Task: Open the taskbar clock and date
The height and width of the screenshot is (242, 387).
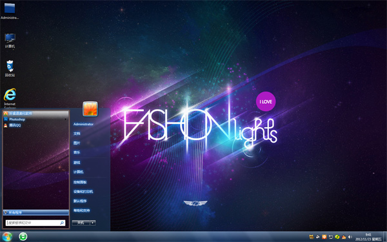Action: [x=368, y=237]
